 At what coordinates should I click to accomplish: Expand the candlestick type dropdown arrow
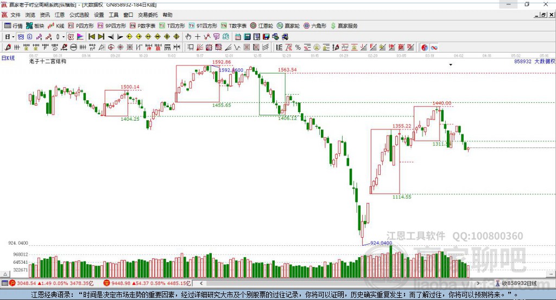click(64, 37)
